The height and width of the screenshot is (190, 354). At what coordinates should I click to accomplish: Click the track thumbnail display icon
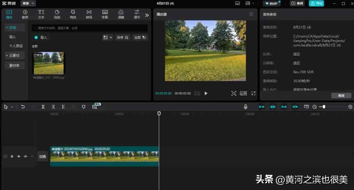306,107
